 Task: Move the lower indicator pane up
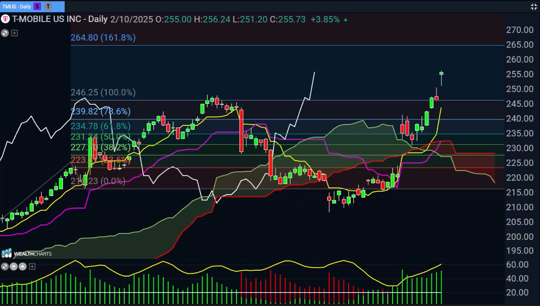point(23,266)
